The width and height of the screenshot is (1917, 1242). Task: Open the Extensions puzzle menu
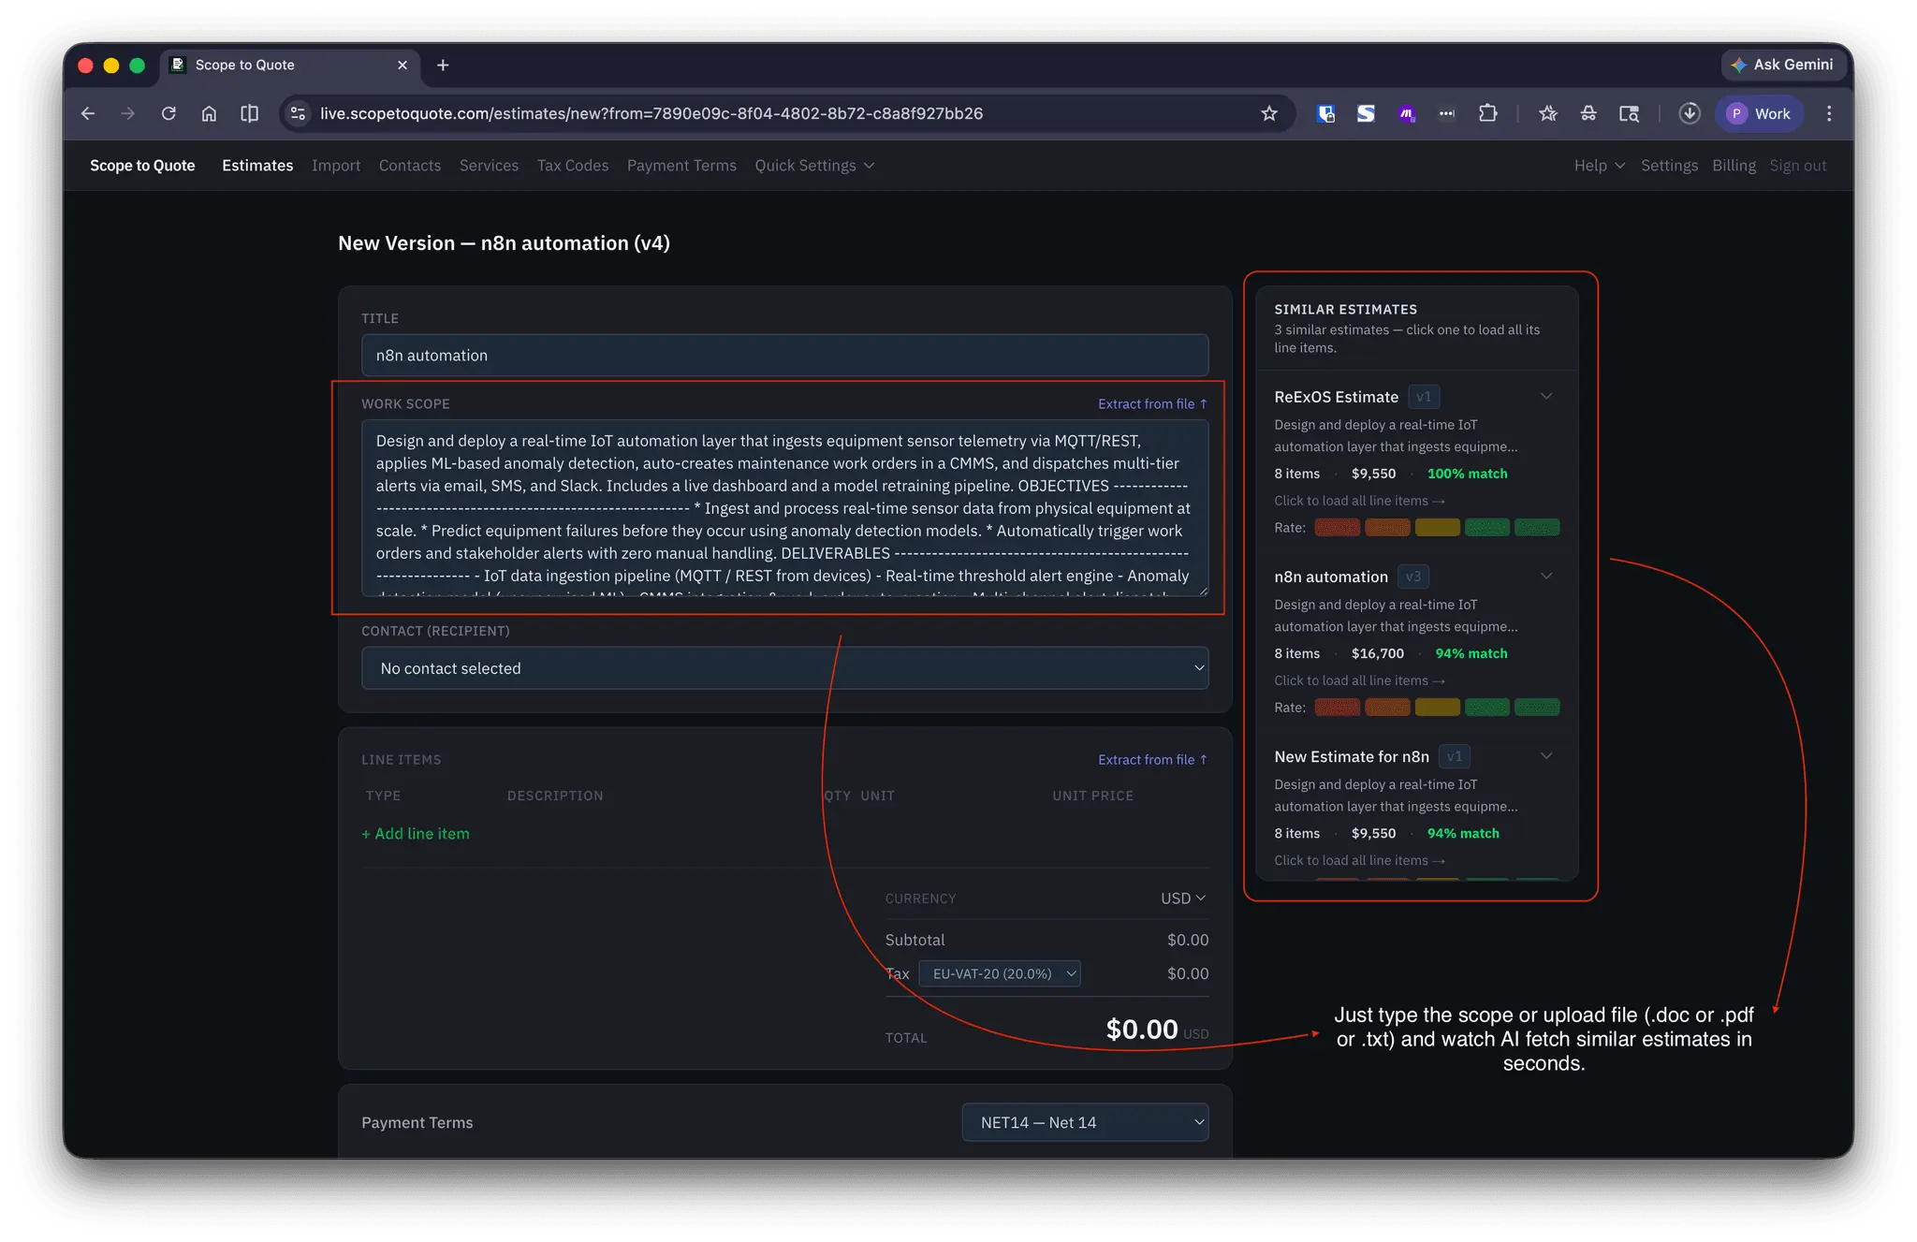pos(1487,113)
